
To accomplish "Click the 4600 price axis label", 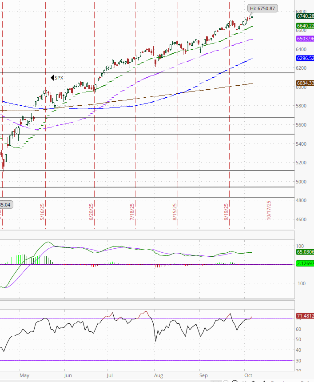I will [301, 219].
